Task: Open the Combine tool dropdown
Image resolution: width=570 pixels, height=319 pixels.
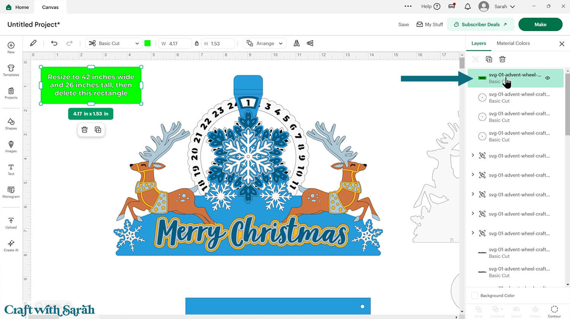Action: tap(497, 311)
